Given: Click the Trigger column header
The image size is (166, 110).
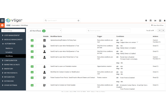Looking at the screenshot, I should pos(100,36).
